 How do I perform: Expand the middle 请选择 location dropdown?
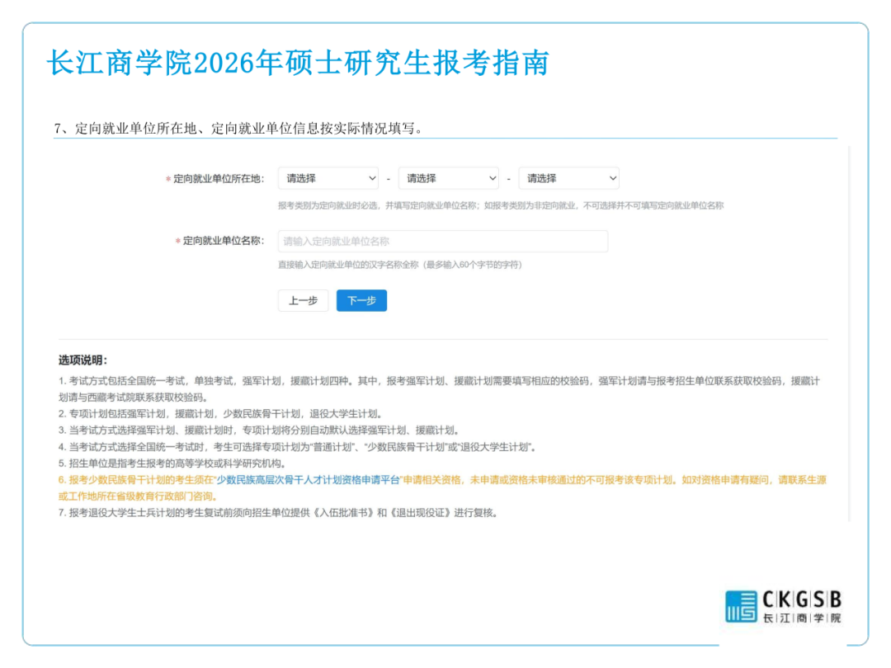[448, 178]
